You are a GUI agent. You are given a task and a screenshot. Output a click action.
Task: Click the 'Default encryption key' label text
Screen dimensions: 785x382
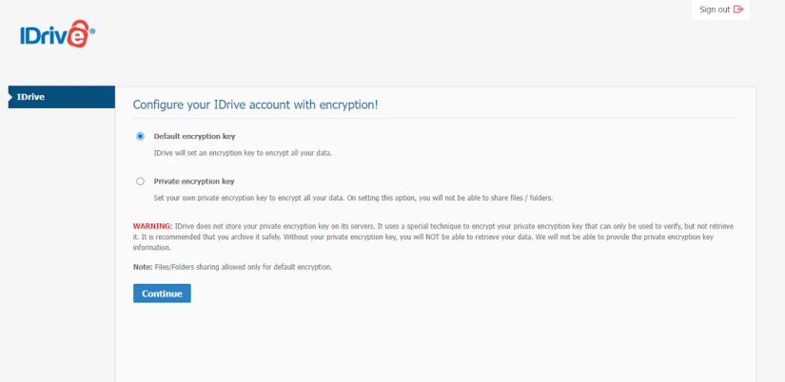point(194,136)
